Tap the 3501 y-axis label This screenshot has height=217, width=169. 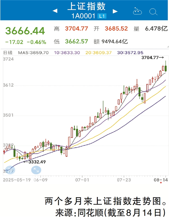(8, 115)
